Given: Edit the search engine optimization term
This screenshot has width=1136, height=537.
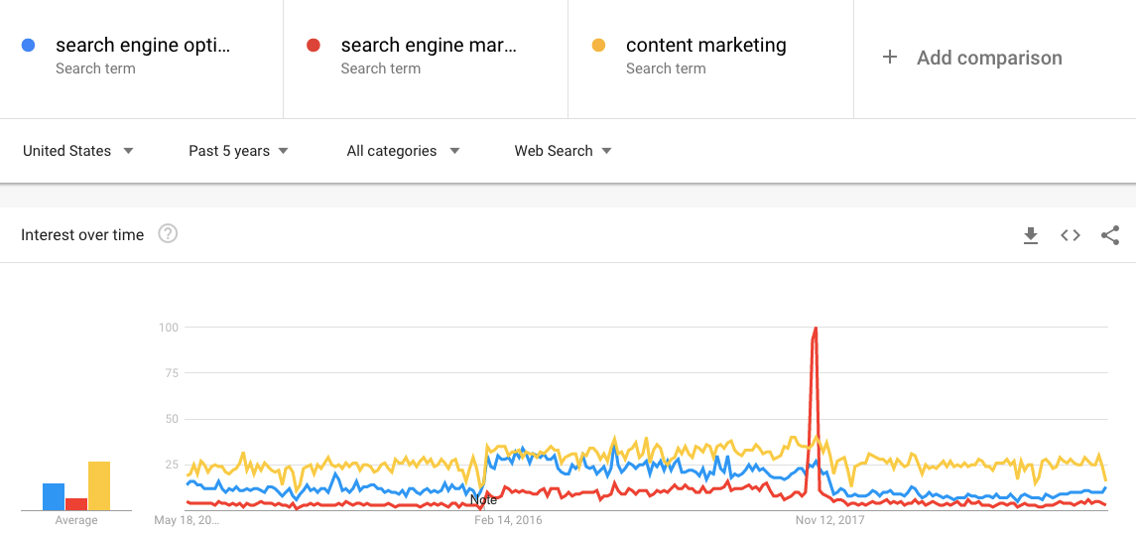Looking at the screenshot, I should (143, 45).
